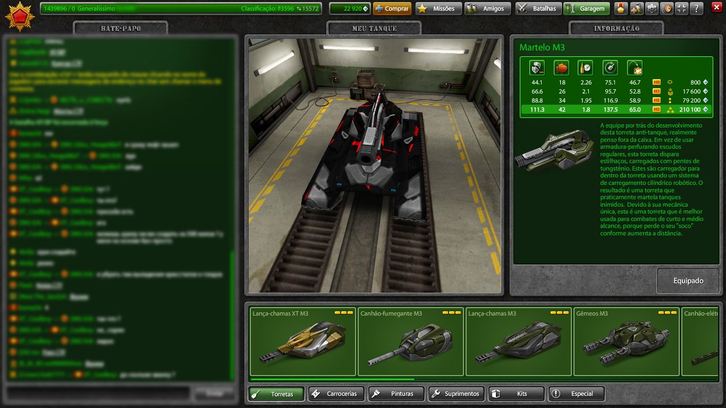Click the Comprar crystals button
This screenshot has width=726, height=408.
[x=392, y=8]
